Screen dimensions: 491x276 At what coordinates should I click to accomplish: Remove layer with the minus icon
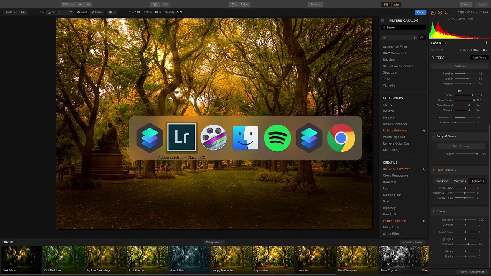click(x=479, y=43)
